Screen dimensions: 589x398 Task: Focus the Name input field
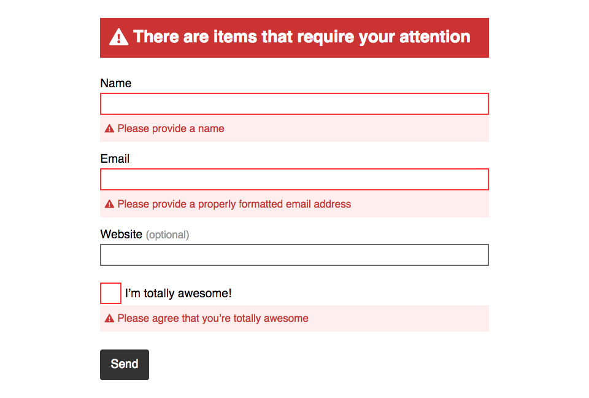point(294,104)
